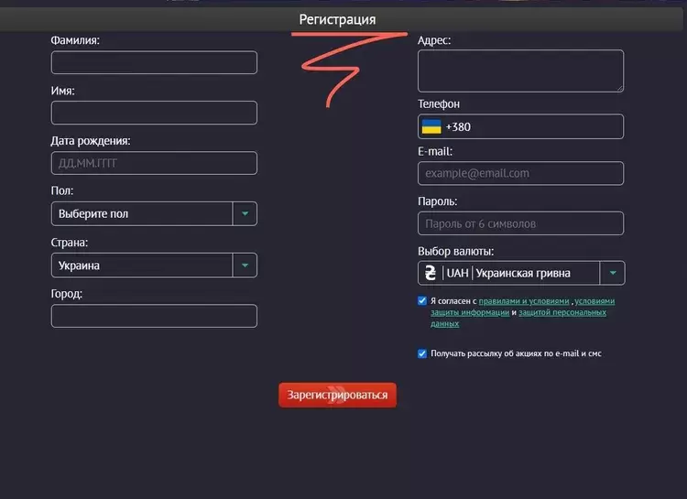This screenshot has width=687, height=499.
Task: Click the arrow of the currency dropdown
Action: point(613,273)
